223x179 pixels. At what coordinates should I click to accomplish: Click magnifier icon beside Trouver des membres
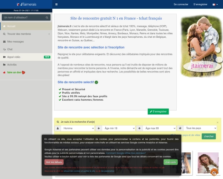4,34
